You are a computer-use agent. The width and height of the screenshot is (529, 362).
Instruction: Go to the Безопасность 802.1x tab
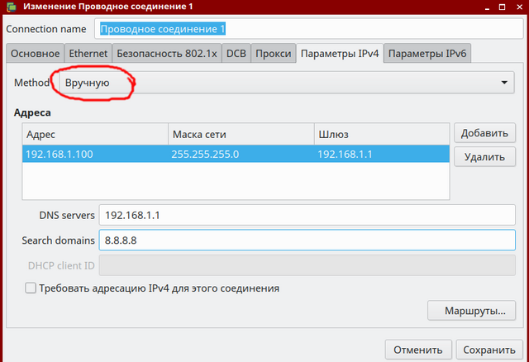(168, 54)
